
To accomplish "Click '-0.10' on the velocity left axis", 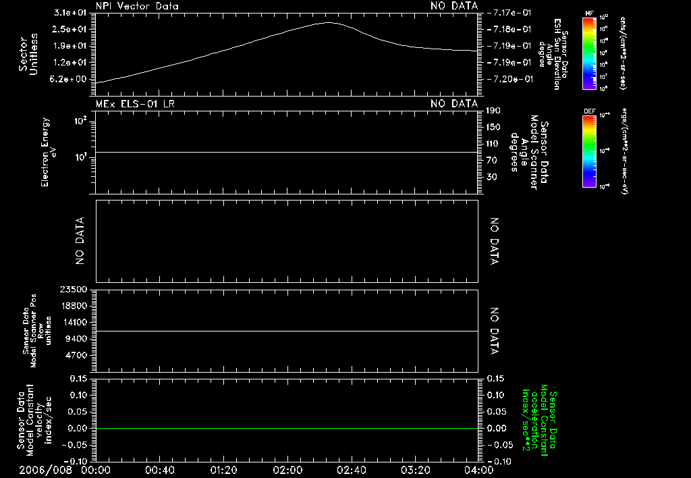I will click(76, 462).
